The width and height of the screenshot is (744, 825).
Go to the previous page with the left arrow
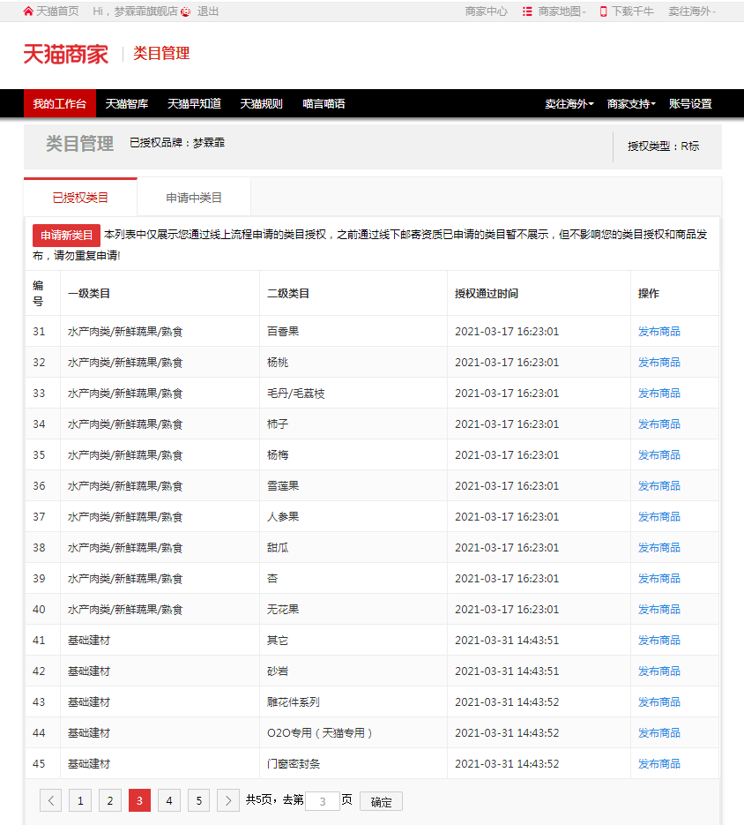click(50, 800)
